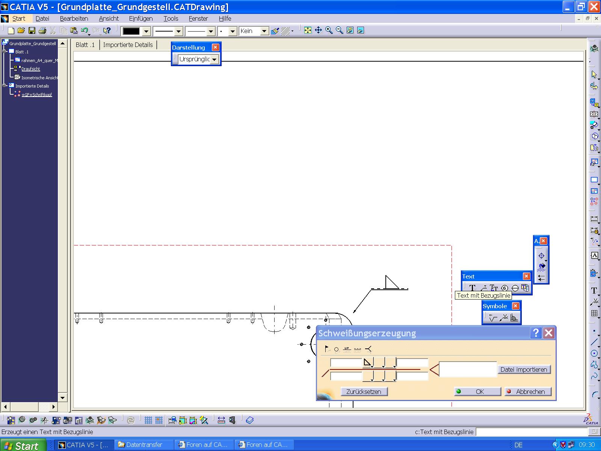Switch to Datentransfer in the taskbar
The width and height of the screenshot is (601, 451).
click(144, 445)
